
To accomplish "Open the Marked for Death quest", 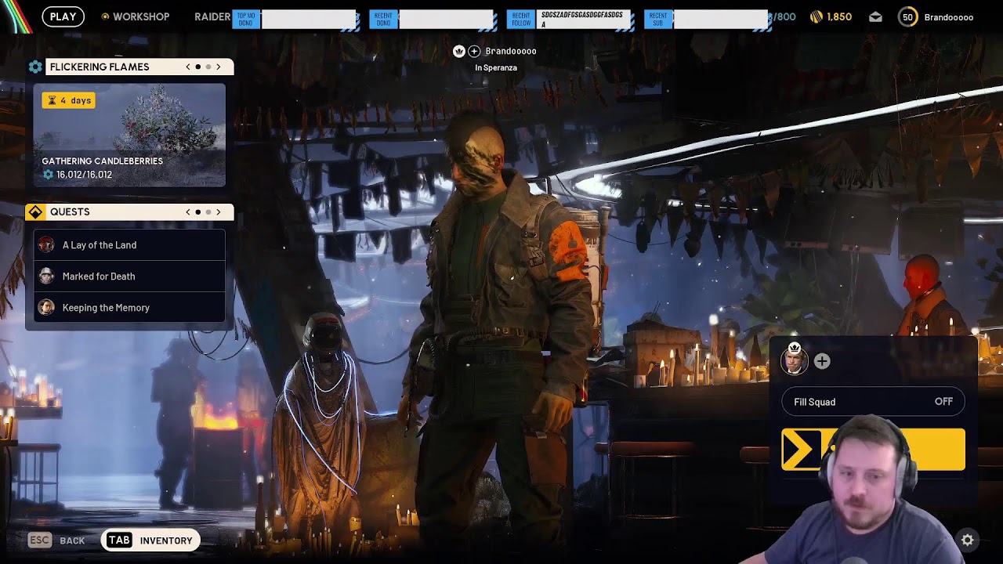I will point(129,277).
